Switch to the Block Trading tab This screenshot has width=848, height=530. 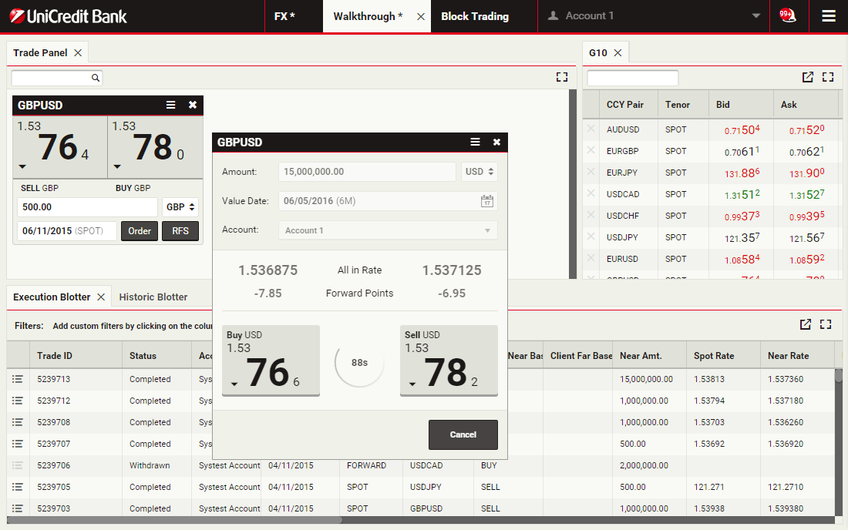tap(474, 16)
